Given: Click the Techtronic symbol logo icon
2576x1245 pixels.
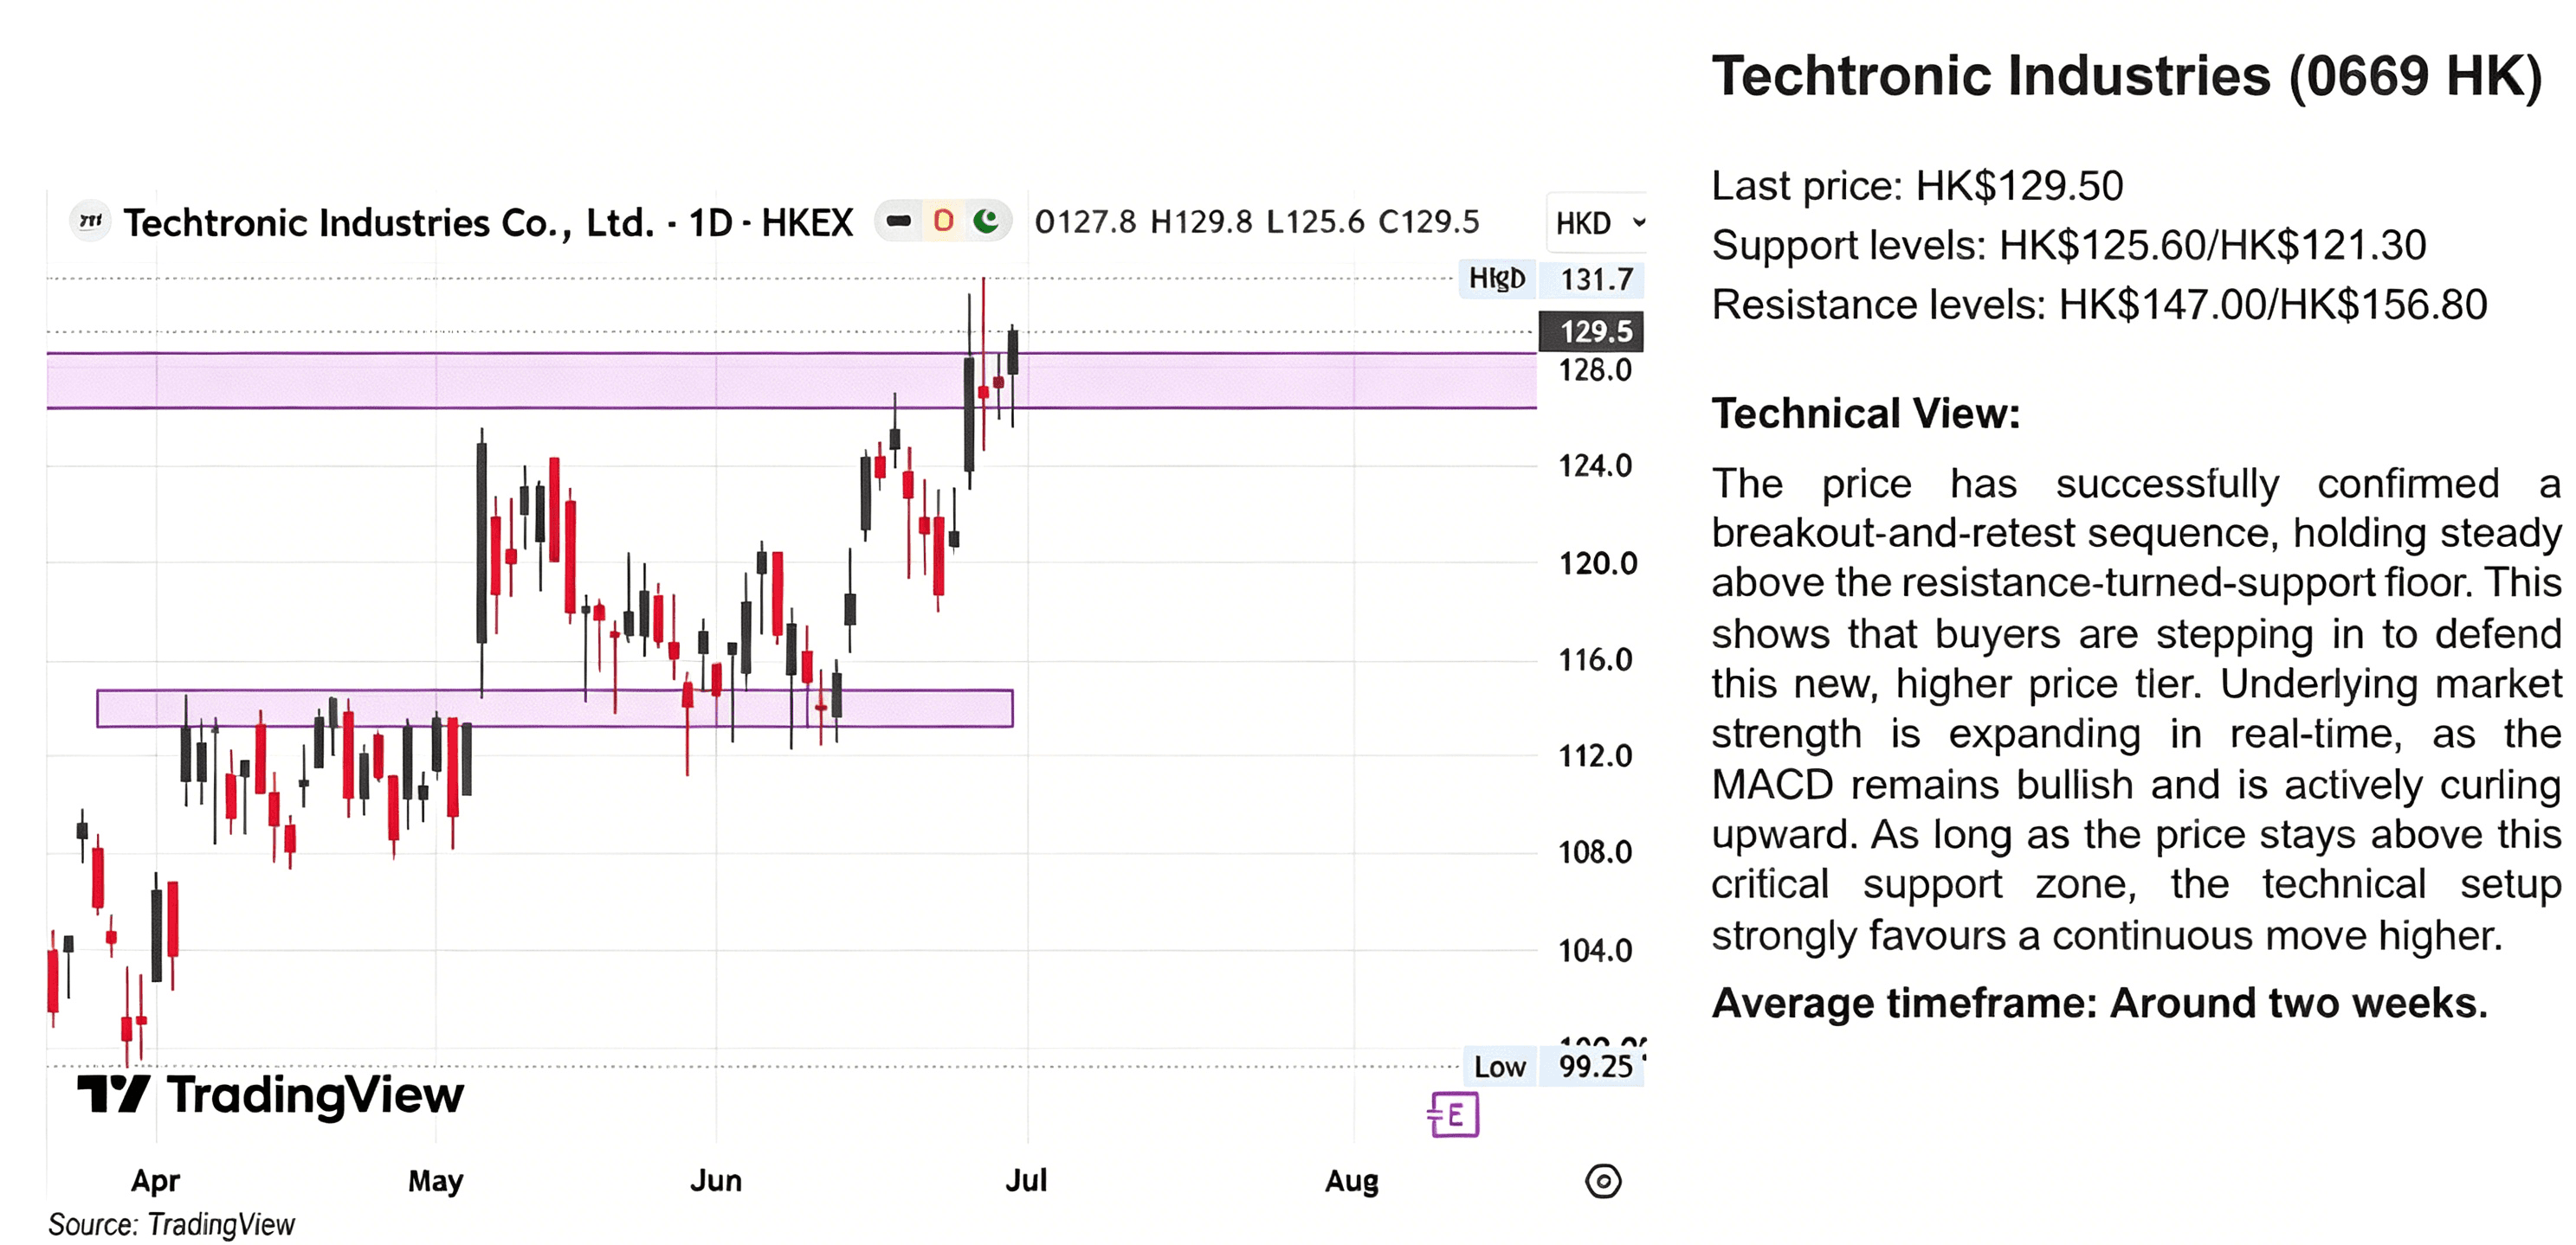Looking at the screenshot, I should [x=91, y=220].
